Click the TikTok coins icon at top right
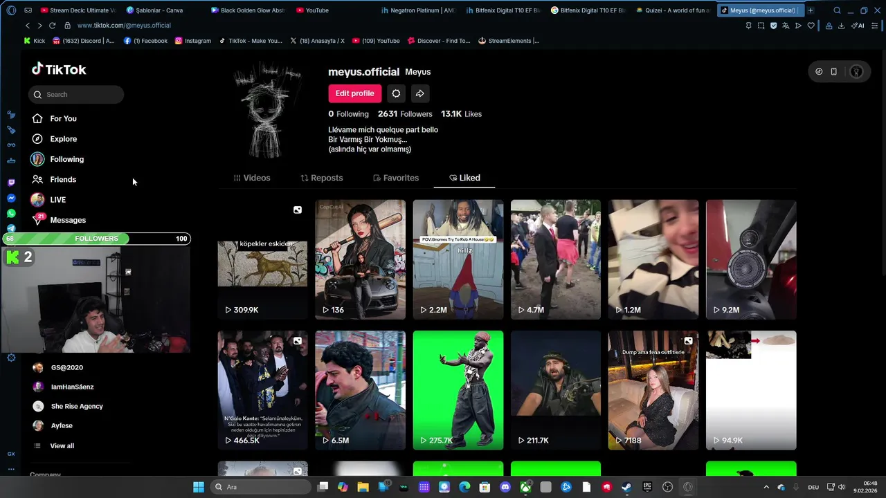 pyautogui.click(x=819, y=71)
